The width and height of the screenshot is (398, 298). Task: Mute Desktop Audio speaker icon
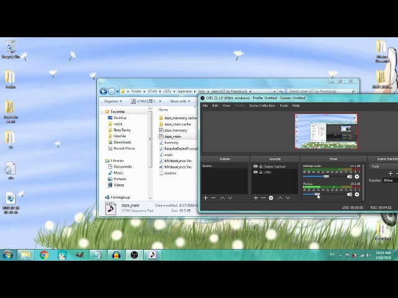coord(349,176)
